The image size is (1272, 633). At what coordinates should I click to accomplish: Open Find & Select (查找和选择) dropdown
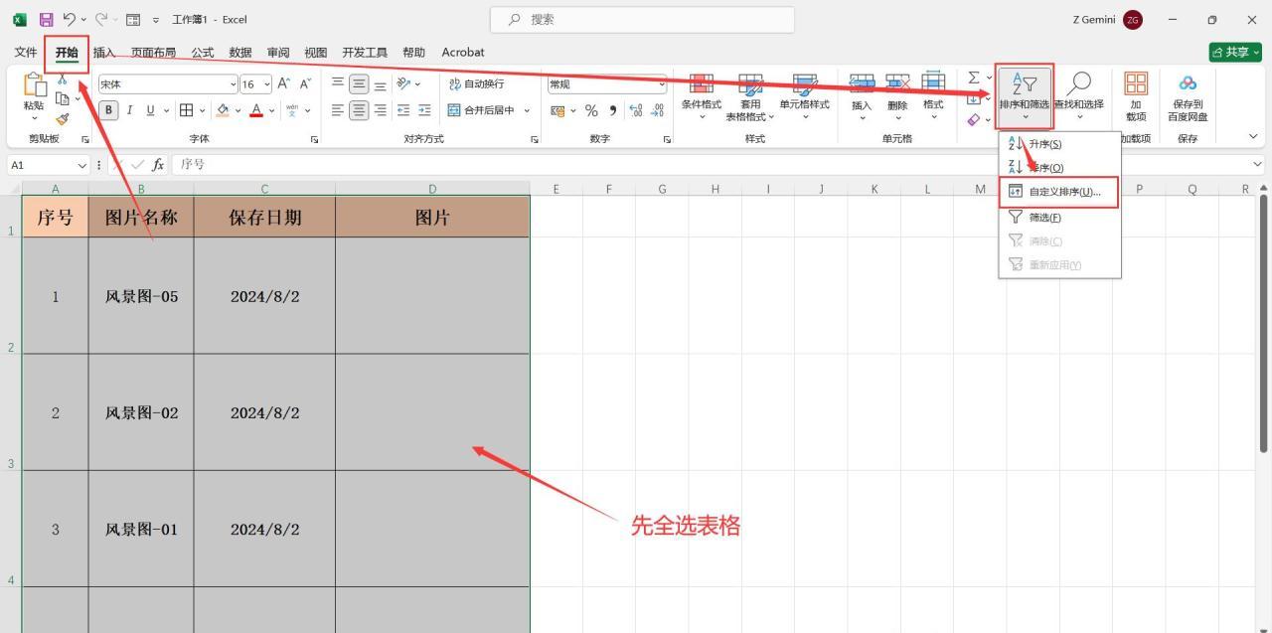pos(1078,96)
